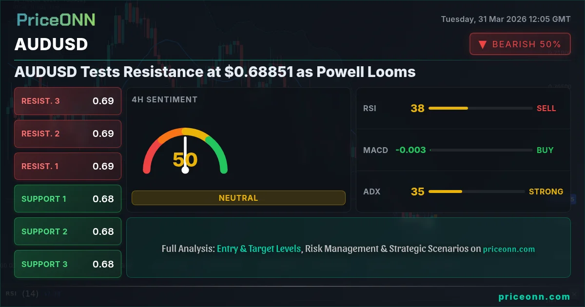
Task: Click the ADX strength bar
Action: (480, 192)
